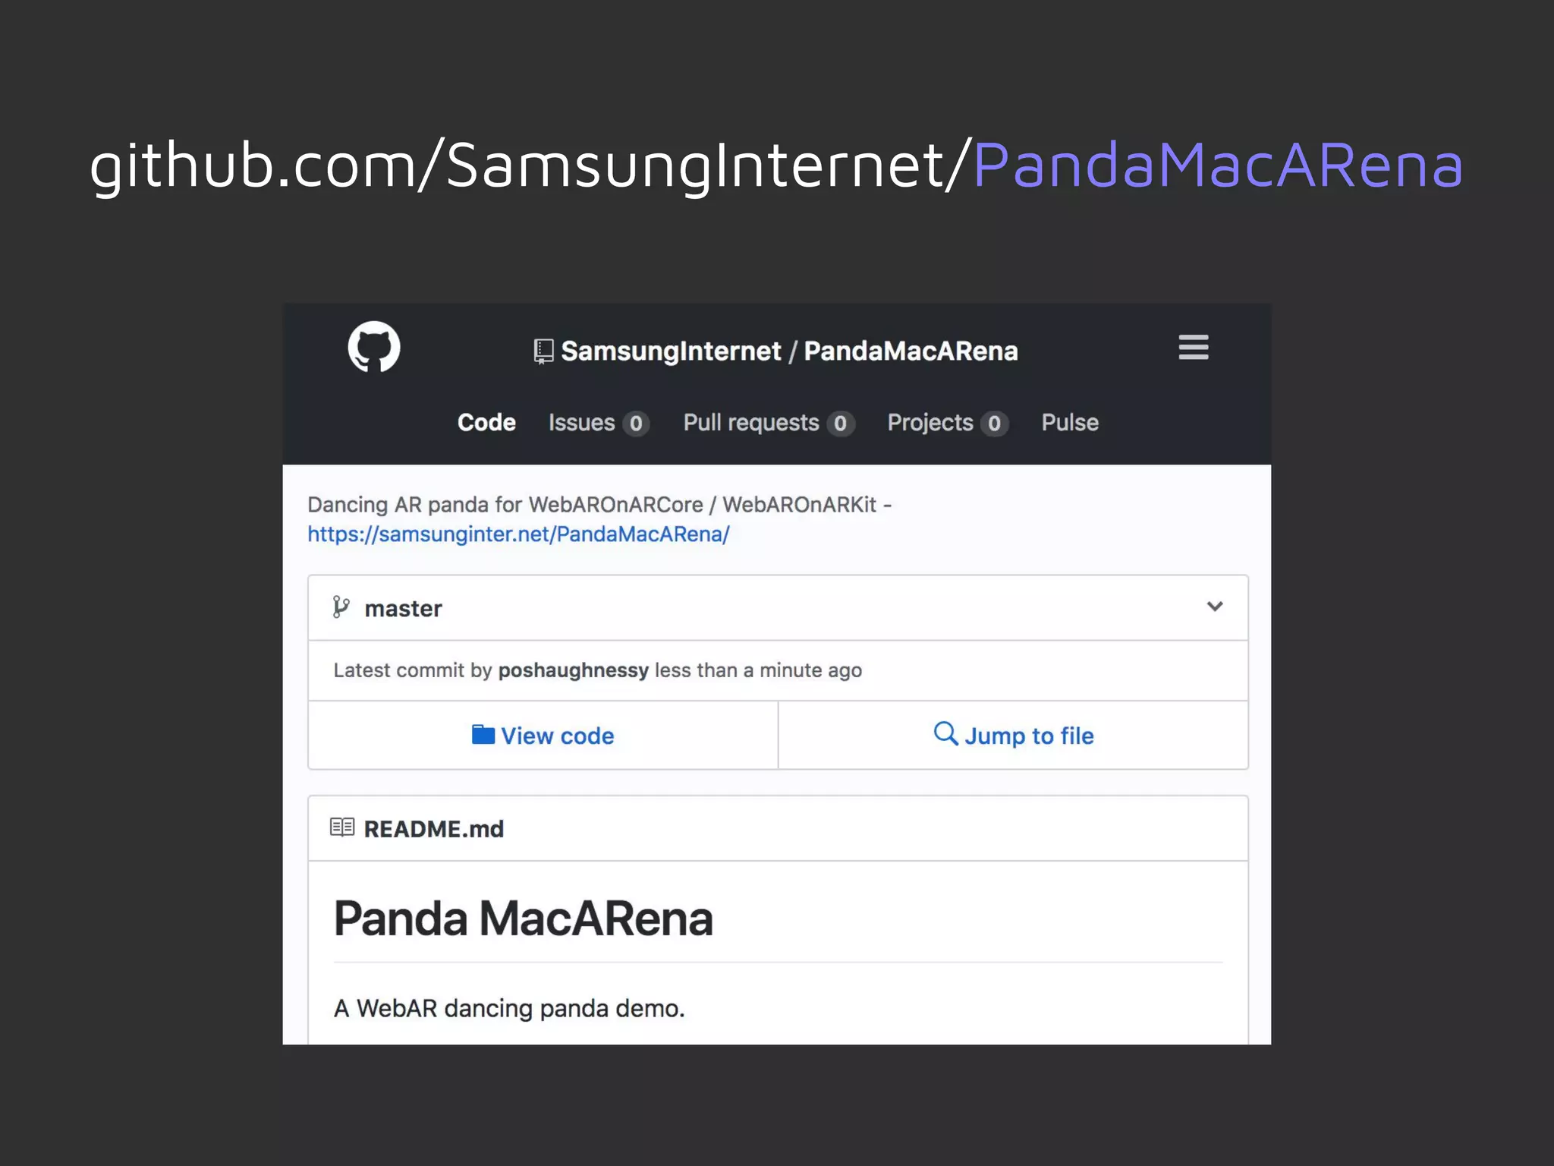Click the folder icon in View code
1554x1166 pixels.
[483, 735]
